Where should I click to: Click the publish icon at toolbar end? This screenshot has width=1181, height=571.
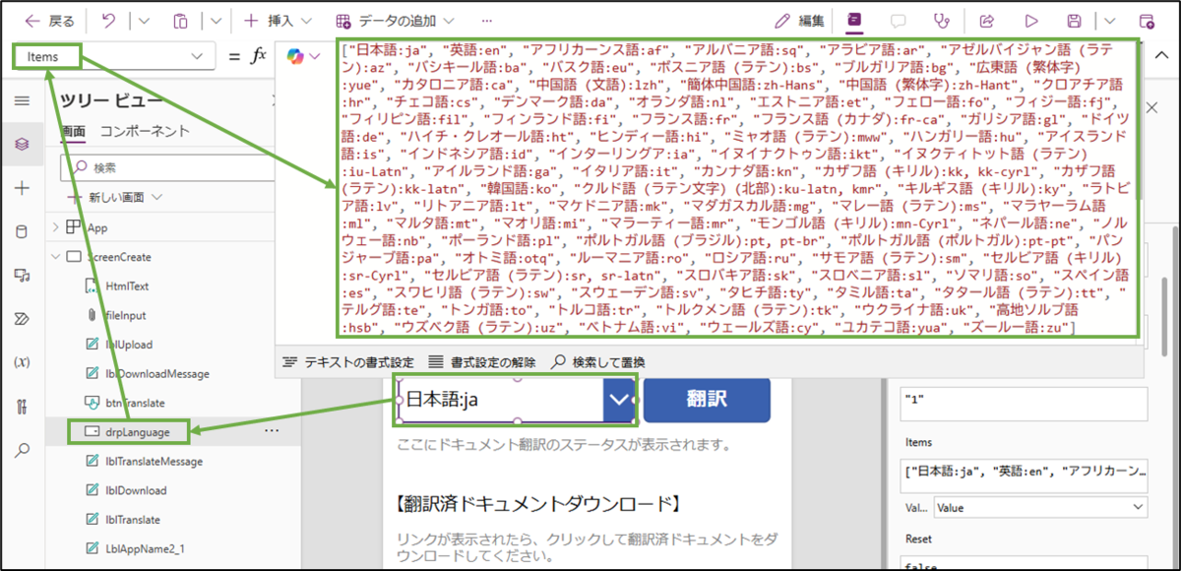(x=1147, y=20)
